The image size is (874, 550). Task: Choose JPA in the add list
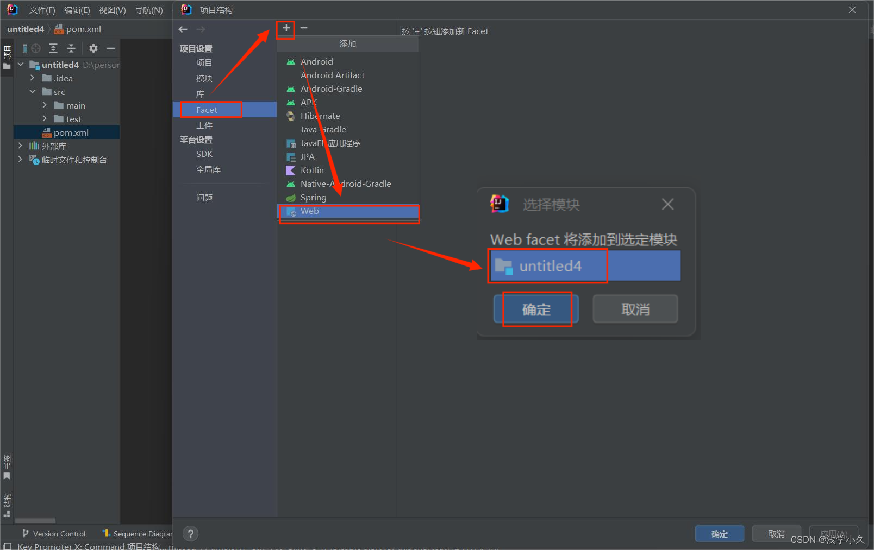[348, 157]
